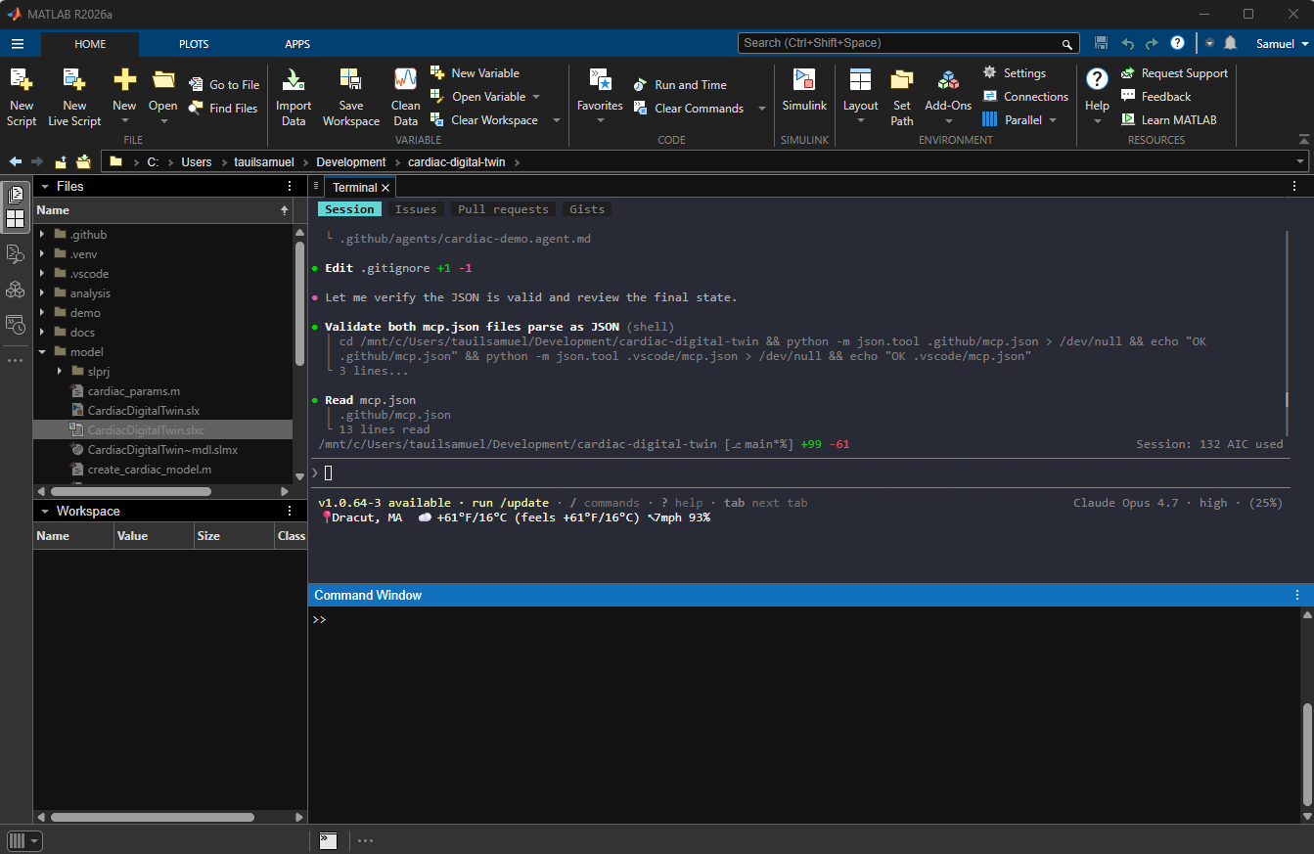Click the Save icon beside the search box
This screenshot has width=1314, height=854.
(x=1102, y=43)
